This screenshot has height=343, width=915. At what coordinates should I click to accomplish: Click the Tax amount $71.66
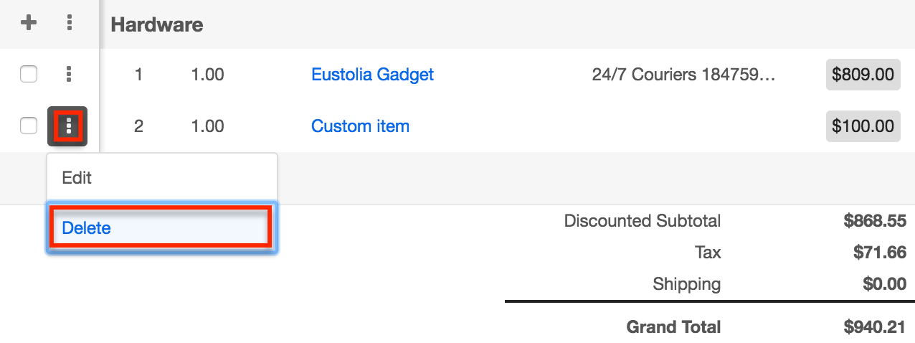pyautogui.click(x=880, y=252)
